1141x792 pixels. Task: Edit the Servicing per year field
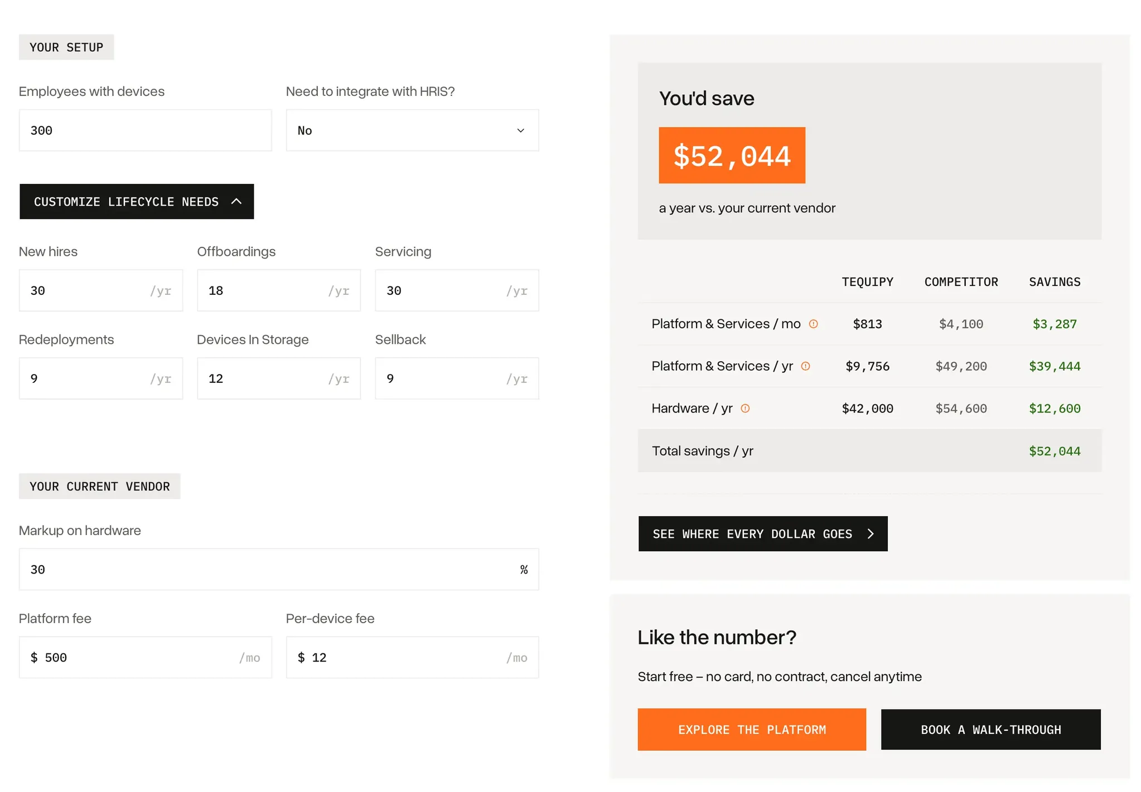(457, 290)
